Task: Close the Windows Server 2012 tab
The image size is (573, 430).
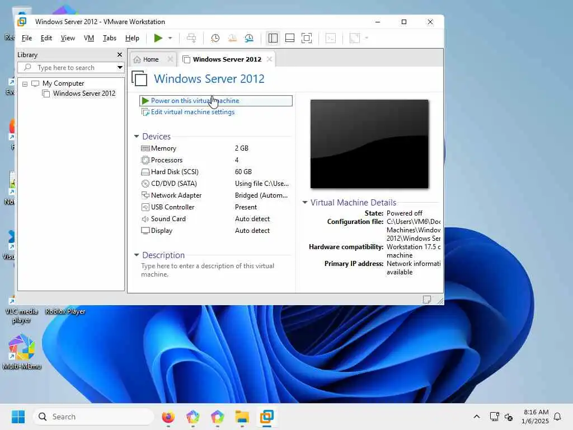Action: point(269,59)
